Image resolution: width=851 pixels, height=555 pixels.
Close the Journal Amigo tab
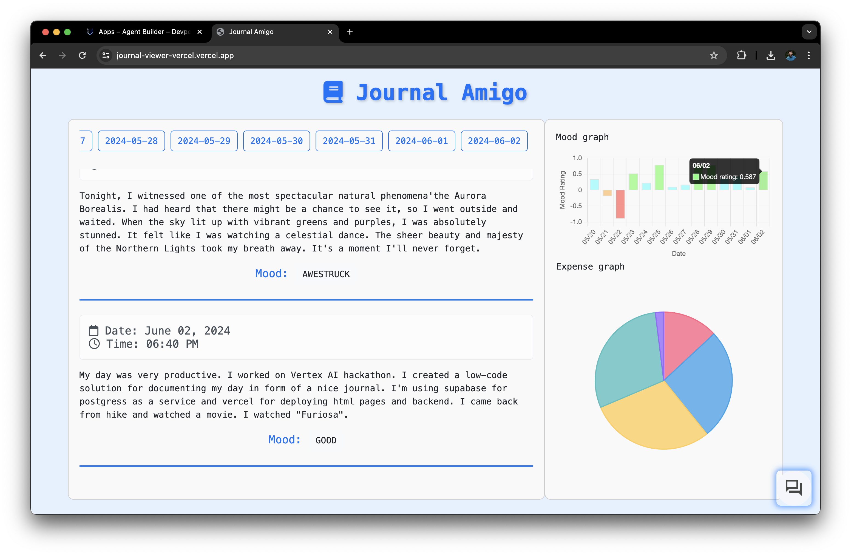coord(330,32)
